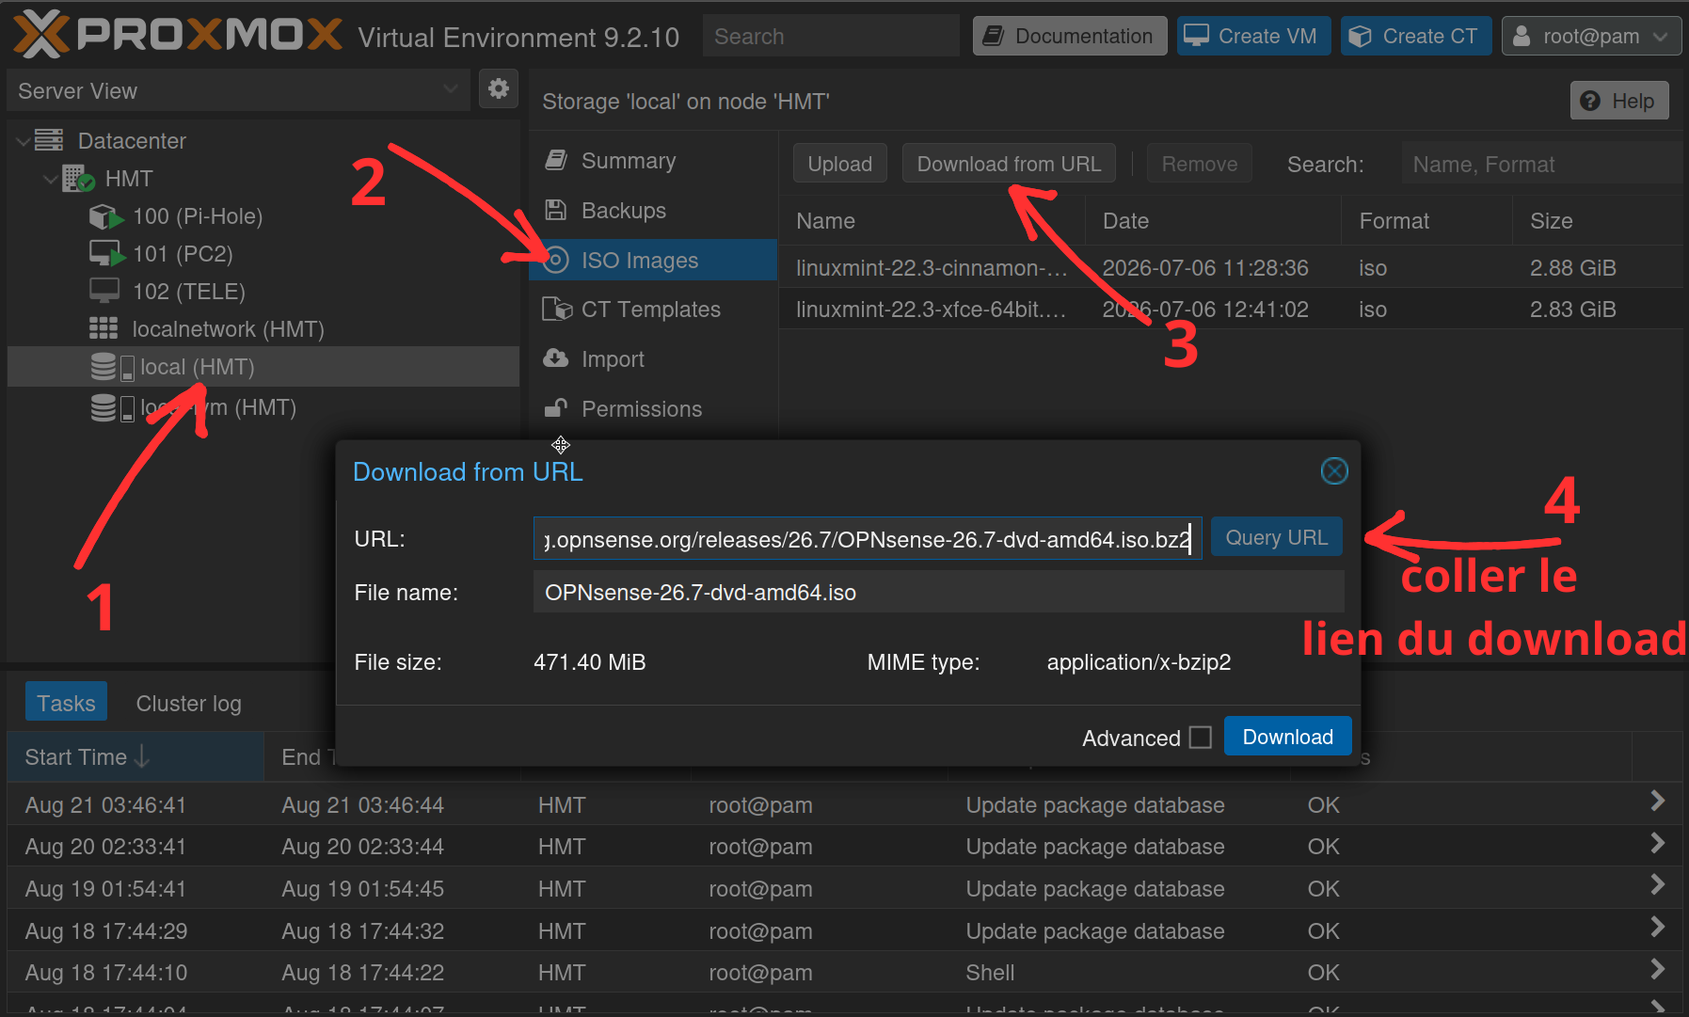Click the Create CT cube icon
This screenshot has height=1017, width=1689.
[1360, 36]
